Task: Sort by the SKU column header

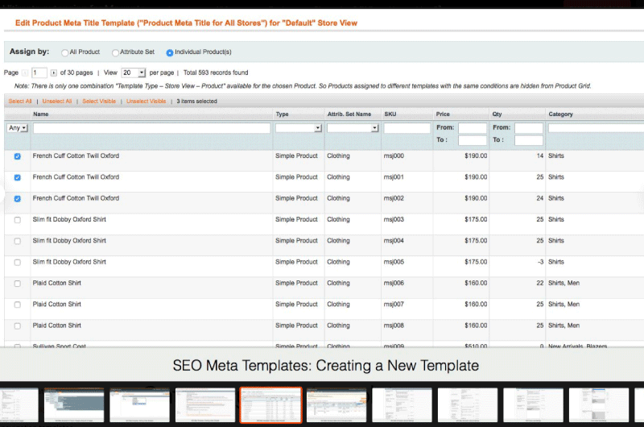Action: point(390,114)
